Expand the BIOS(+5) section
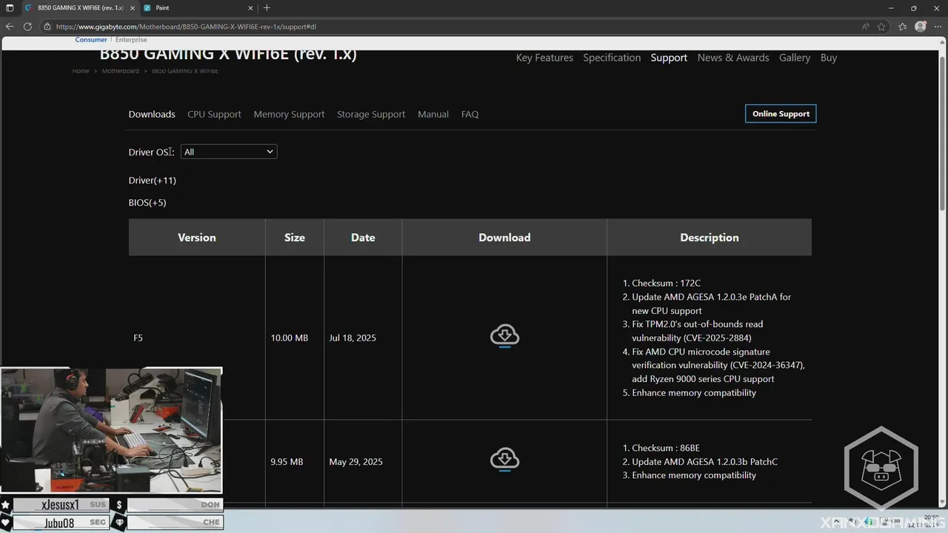 coord(147,203)
